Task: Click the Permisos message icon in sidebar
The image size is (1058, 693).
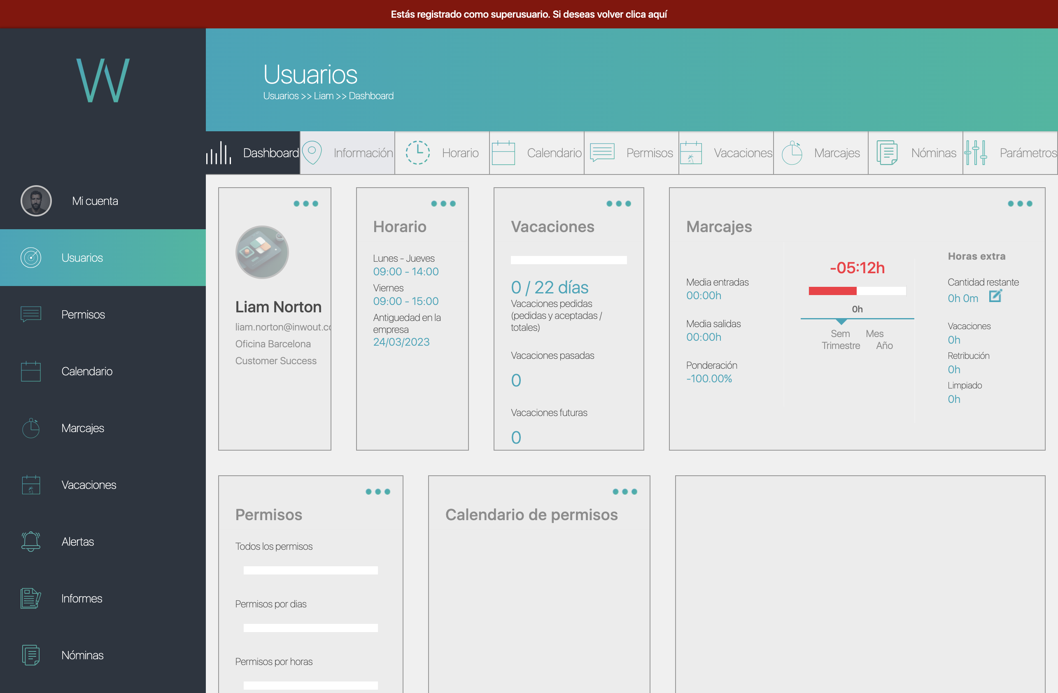Action: tap(31, 314)
